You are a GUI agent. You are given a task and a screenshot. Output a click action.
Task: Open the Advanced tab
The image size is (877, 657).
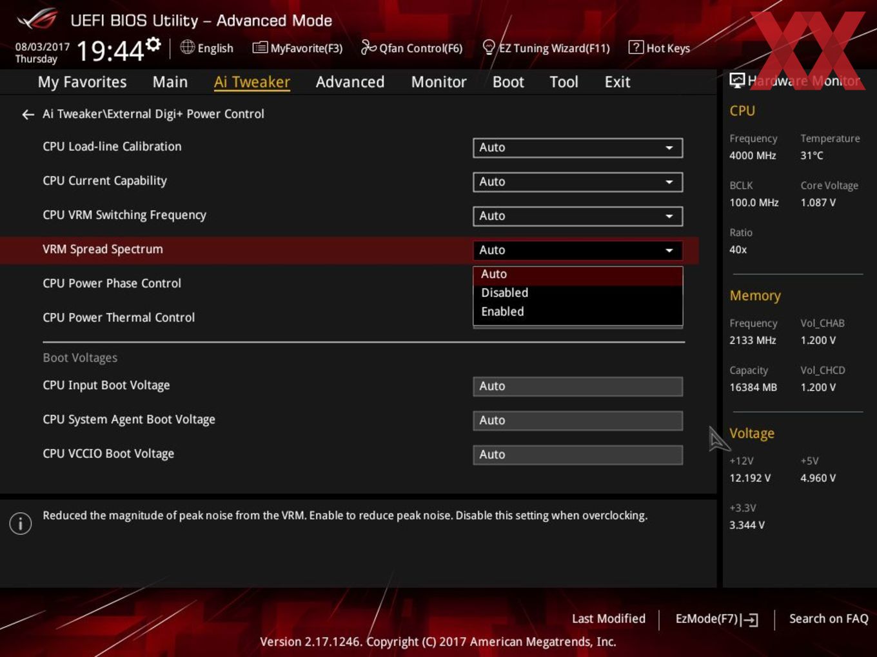[x=350, y=82]
